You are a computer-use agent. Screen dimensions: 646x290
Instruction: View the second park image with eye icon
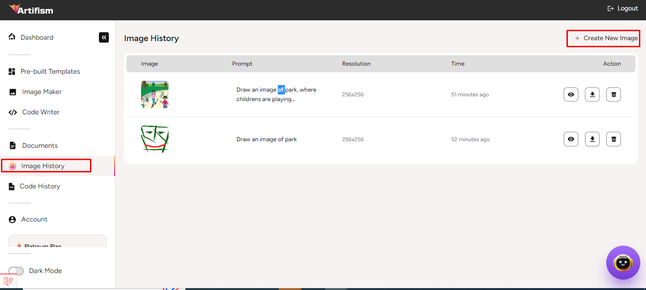[571, 139]
